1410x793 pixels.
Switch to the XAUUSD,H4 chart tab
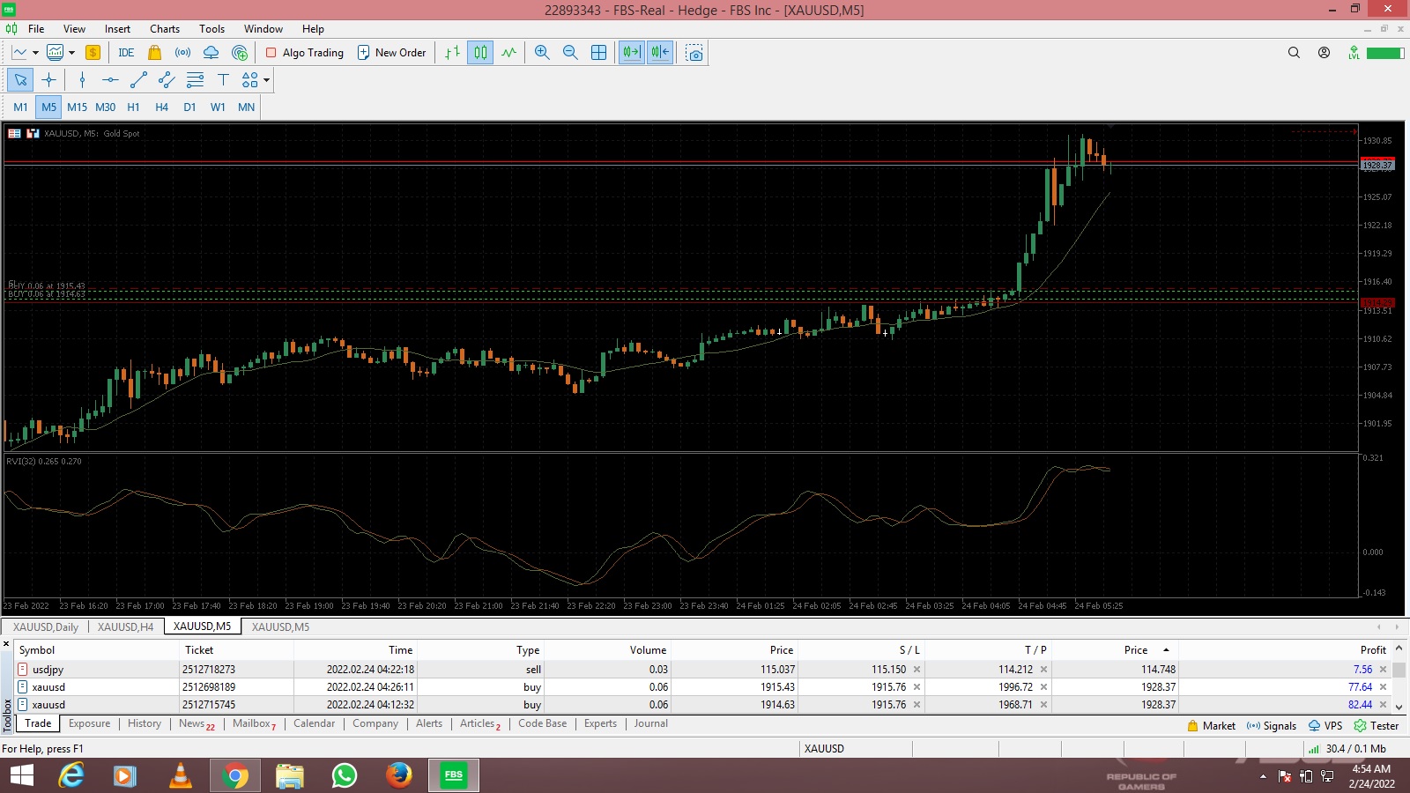(125, 627)
